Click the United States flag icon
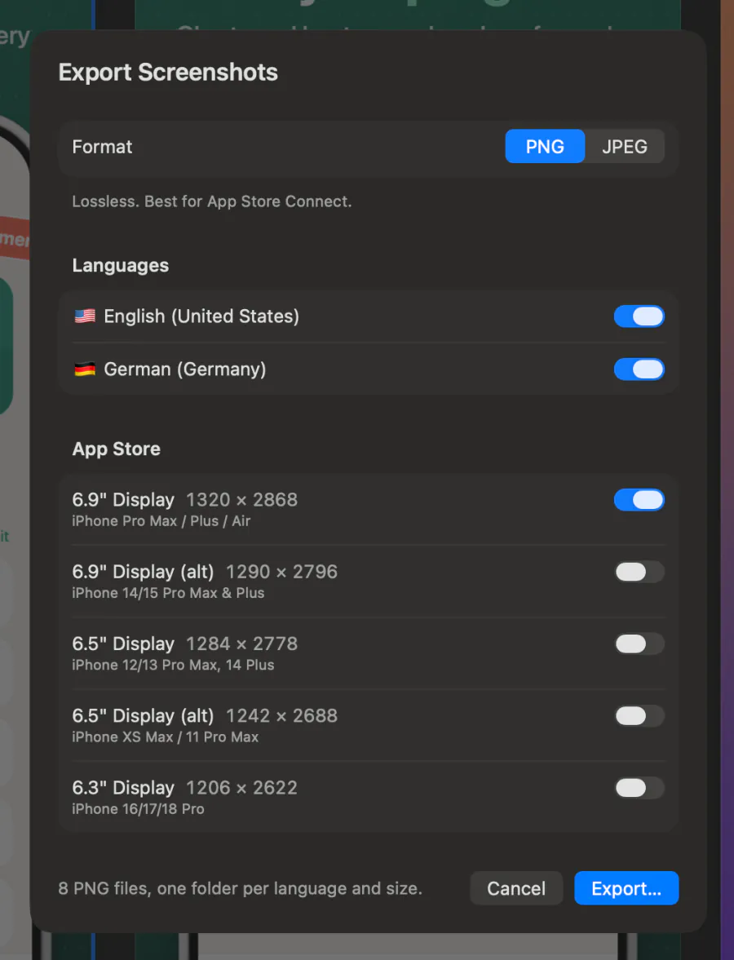 (x=85, y=316)
